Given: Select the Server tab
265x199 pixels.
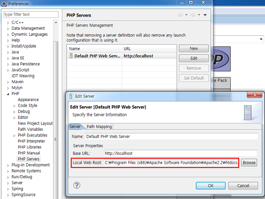Looking at the screenshot, I should (x=75, y=127).
